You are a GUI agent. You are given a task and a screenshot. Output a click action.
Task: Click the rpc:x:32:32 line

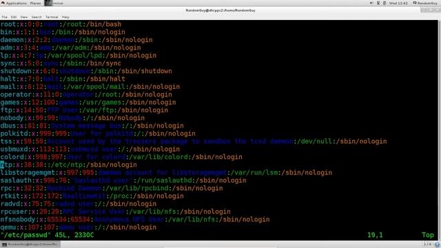pos(112,188)
